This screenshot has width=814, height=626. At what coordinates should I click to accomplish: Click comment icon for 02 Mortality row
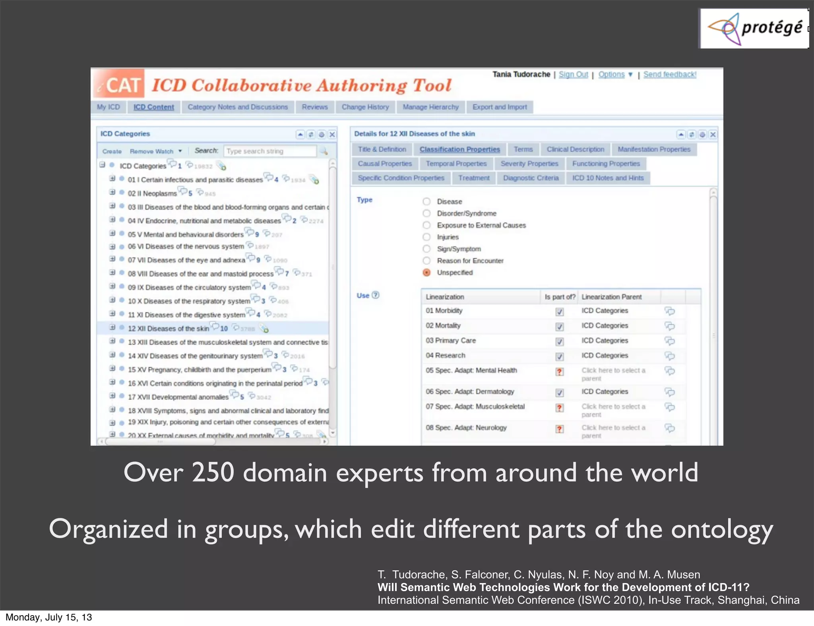670,326
